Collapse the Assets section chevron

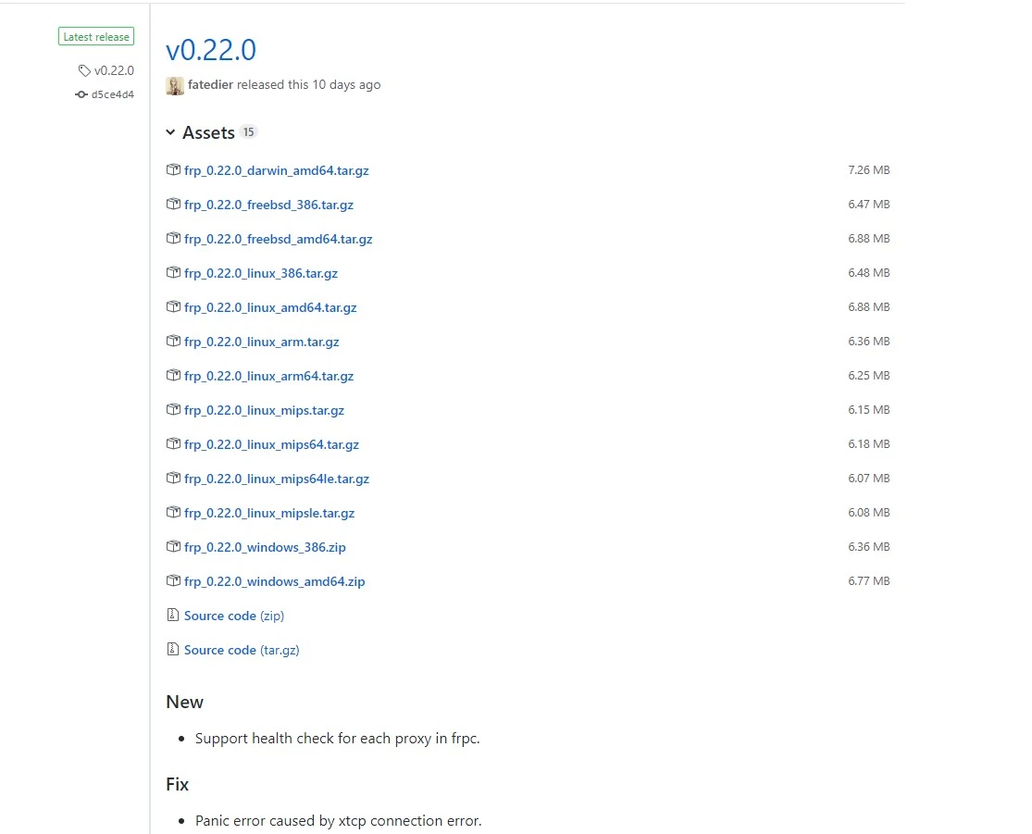[170, 132]
